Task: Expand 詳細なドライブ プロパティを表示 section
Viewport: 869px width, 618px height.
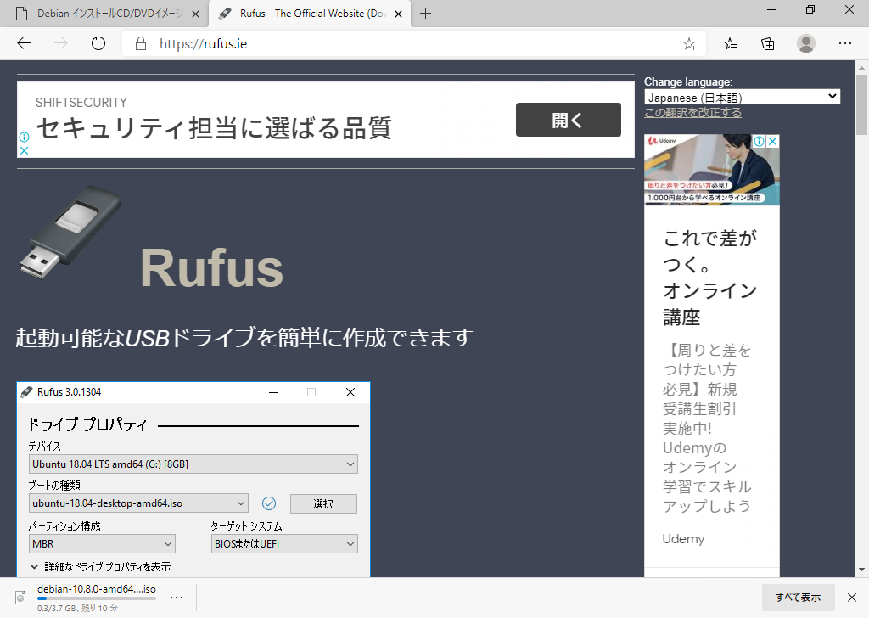Action: (101, 566)
